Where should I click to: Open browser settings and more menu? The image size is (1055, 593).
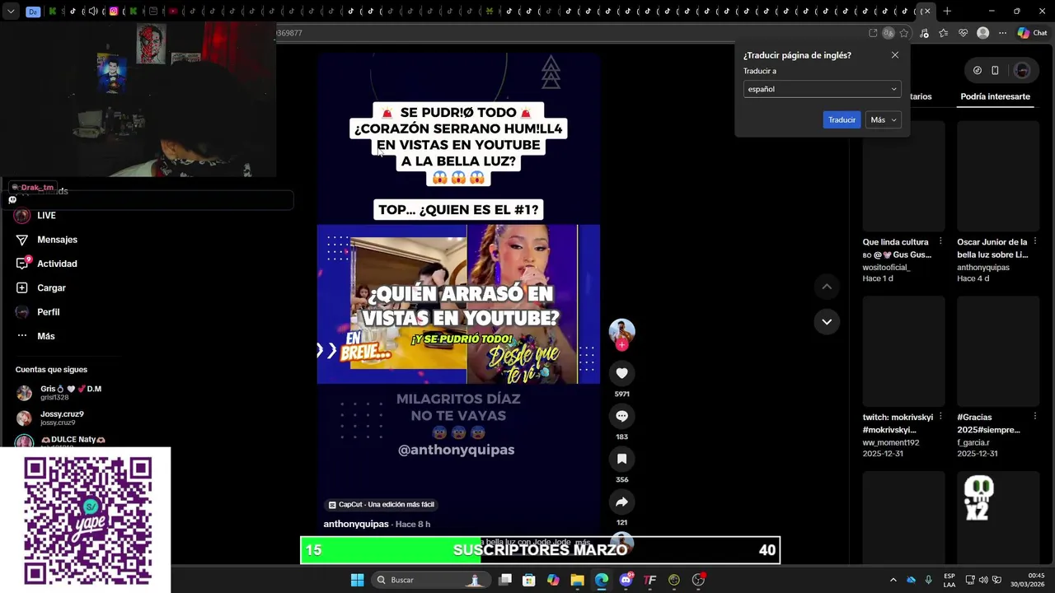click(x=1002, y=33)
